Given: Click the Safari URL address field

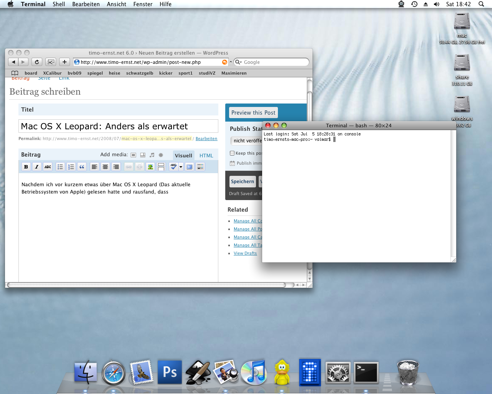Looking at the screenshot, I should [x=150, y=62].
